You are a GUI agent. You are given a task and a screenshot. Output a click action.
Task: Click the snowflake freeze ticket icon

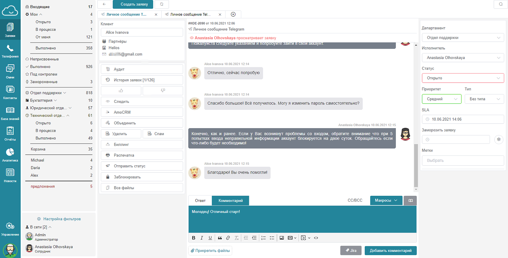pyautogui.click(x=499, y=139)
